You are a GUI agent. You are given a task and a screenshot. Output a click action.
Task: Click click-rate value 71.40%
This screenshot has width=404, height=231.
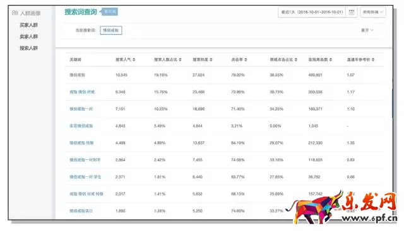tap(238, 109)
